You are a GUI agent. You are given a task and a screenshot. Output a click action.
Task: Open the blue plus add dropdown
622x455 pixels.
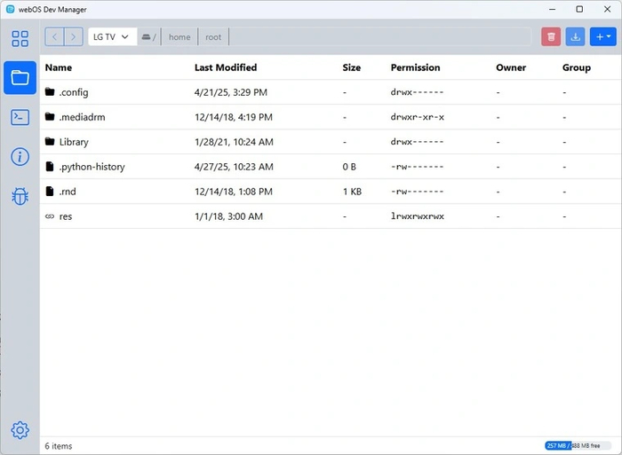(603, 37)
